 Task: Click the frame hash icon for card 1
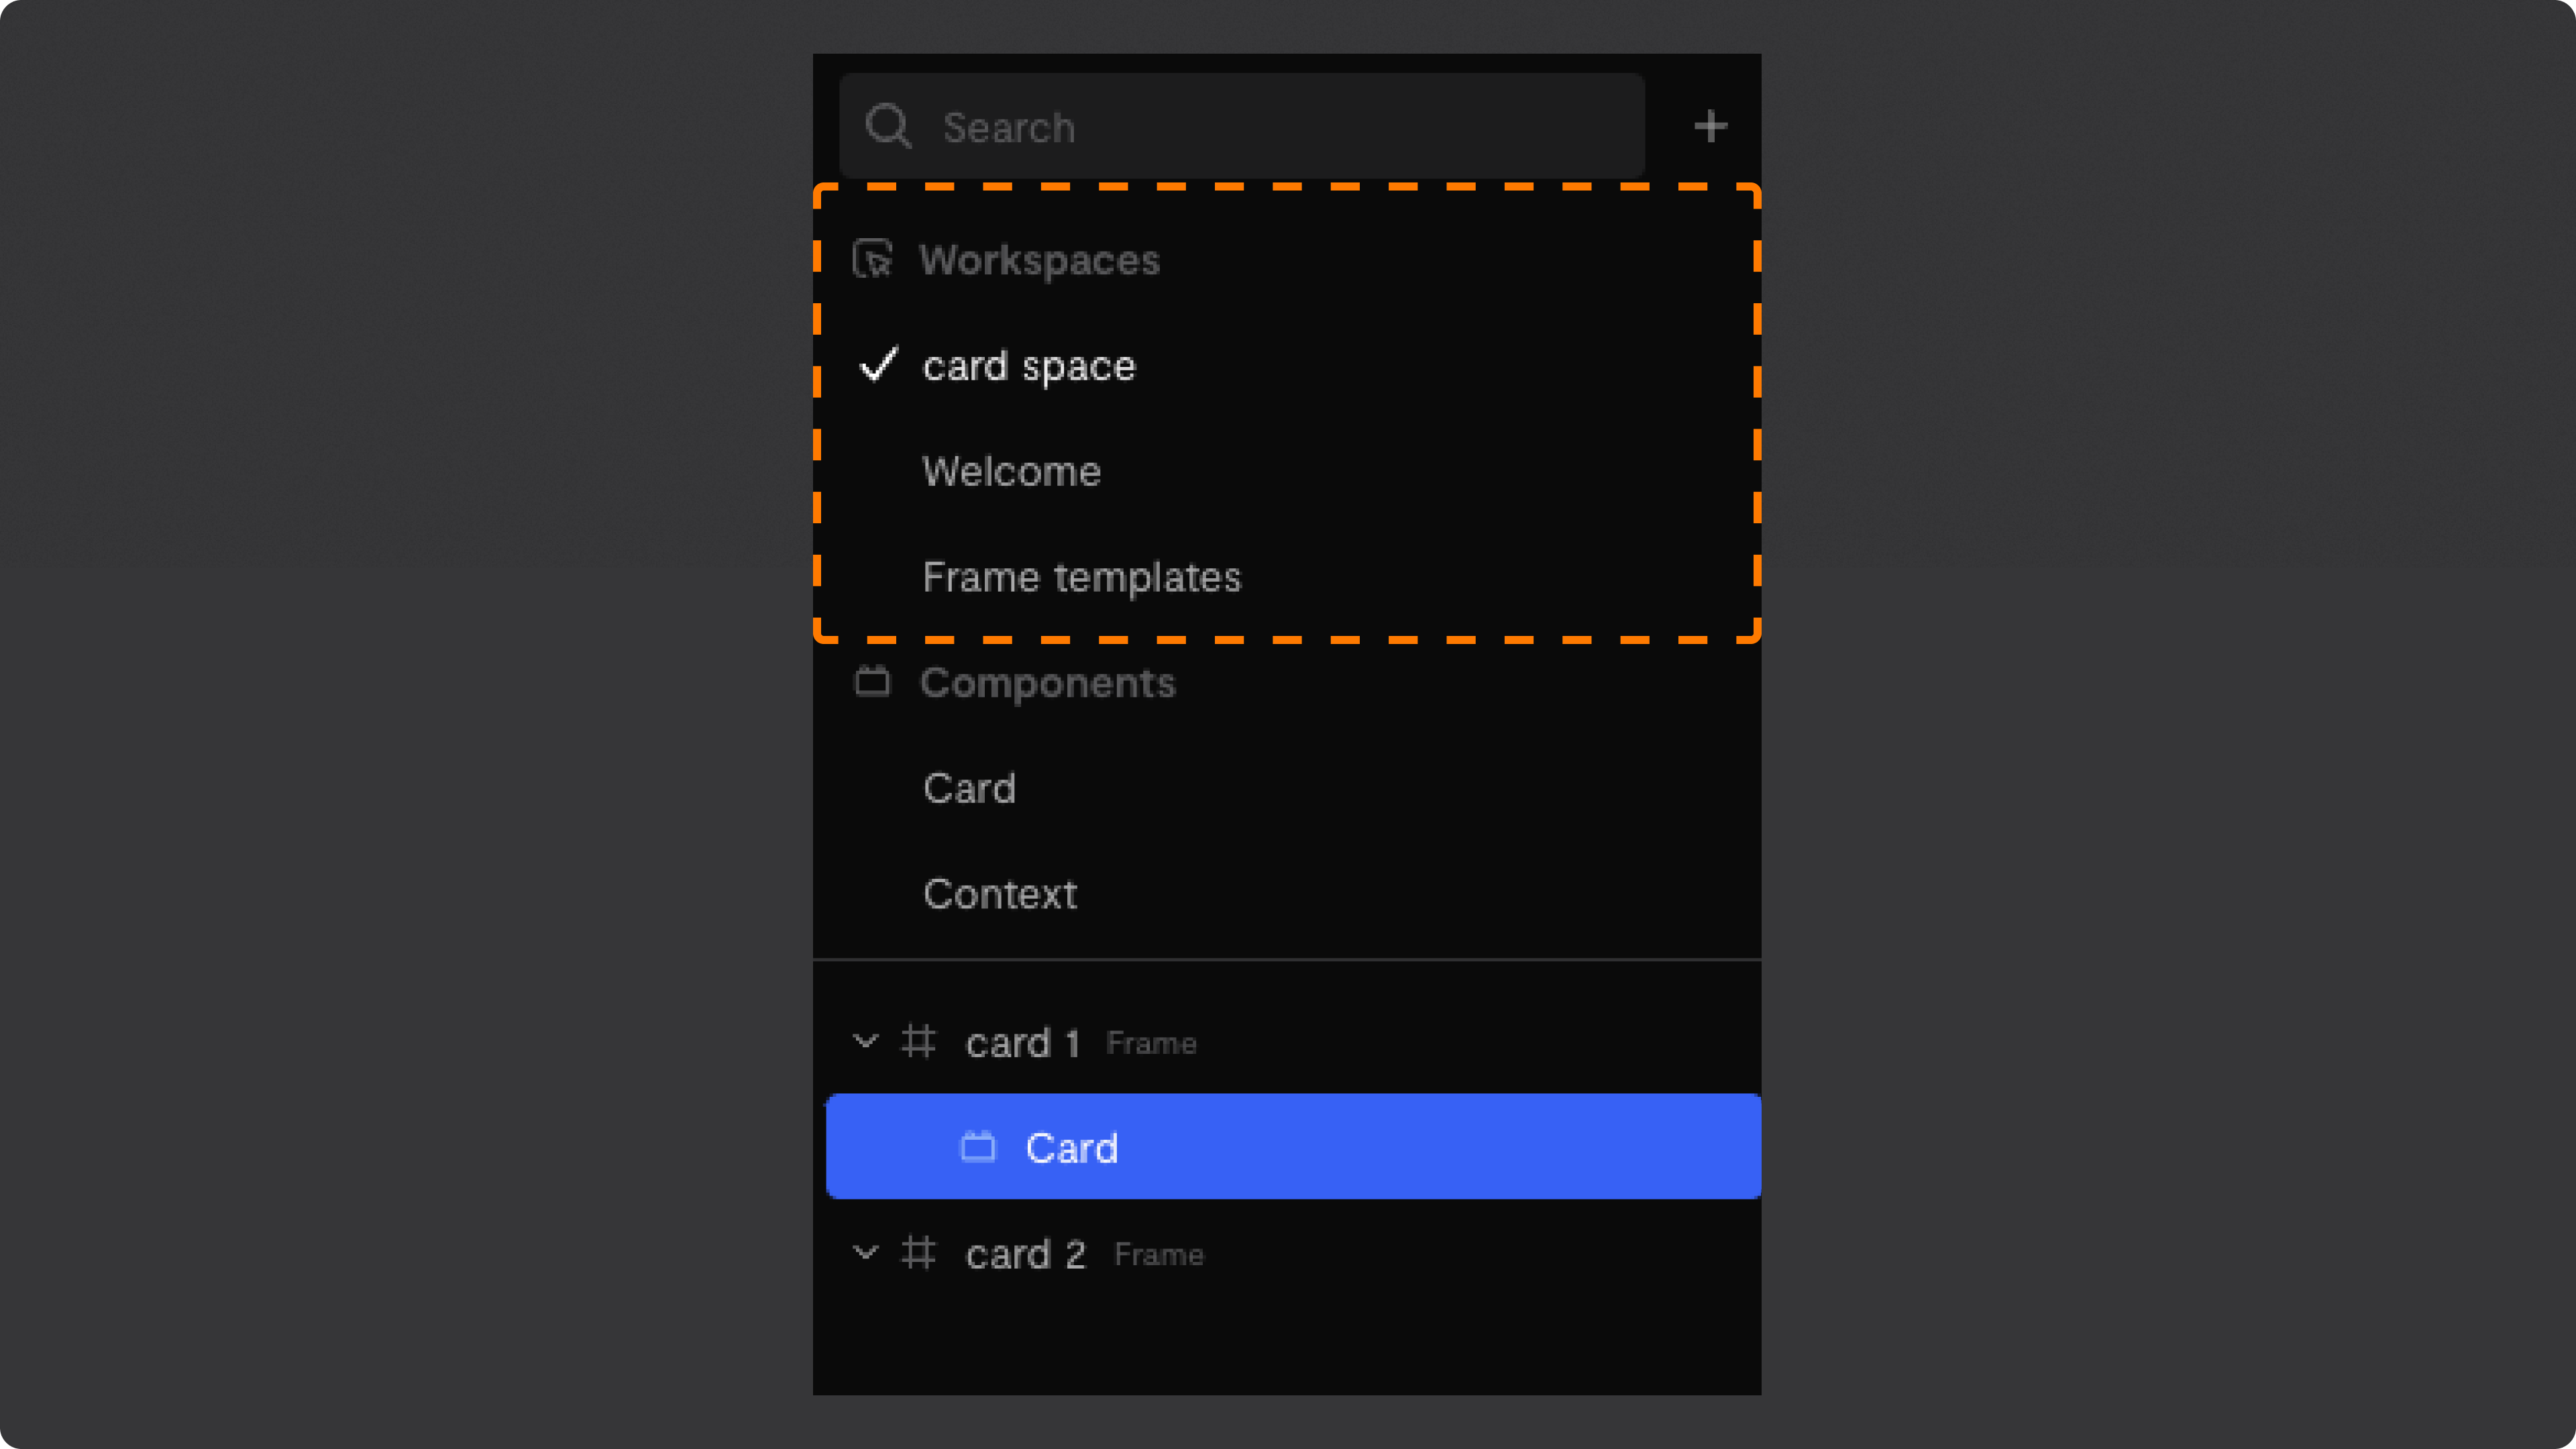click(918, 1042)
